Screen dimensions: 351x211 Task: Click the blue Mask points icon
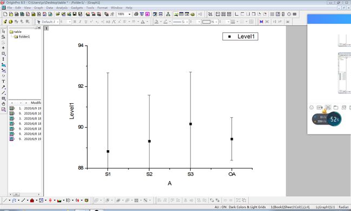pyautogui.click(x=261, y=22)
